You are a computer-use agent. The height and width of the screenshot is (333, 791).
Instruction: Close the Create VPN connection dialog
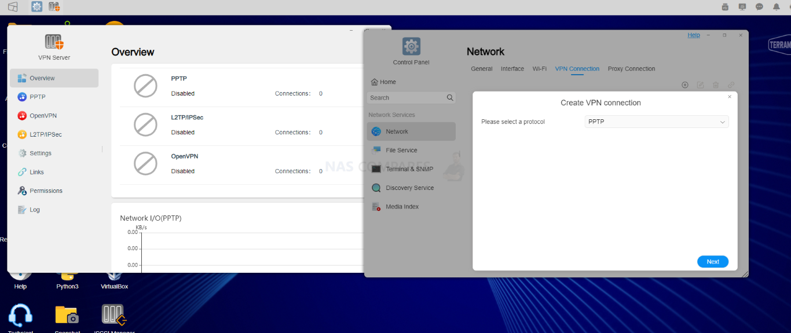coord(730,97)
